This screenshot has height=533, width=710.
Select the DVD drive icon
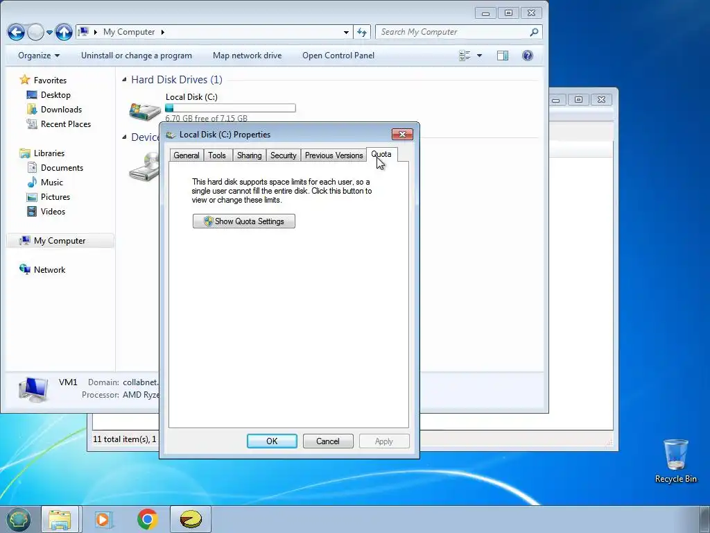pyautogui.click(x=144, y=167)
